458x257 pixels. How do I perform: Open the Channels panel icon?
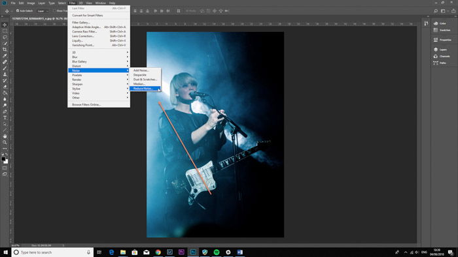436,56
